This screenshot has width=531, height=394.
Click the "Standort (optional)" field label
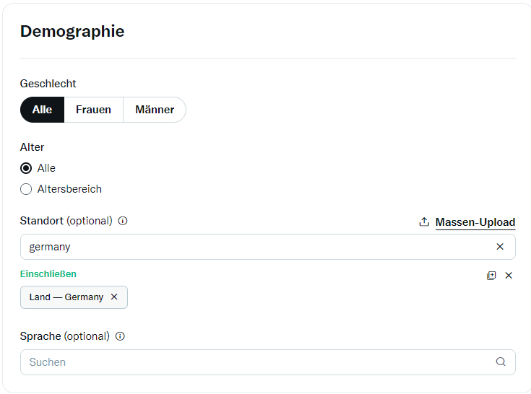point(66,221)
